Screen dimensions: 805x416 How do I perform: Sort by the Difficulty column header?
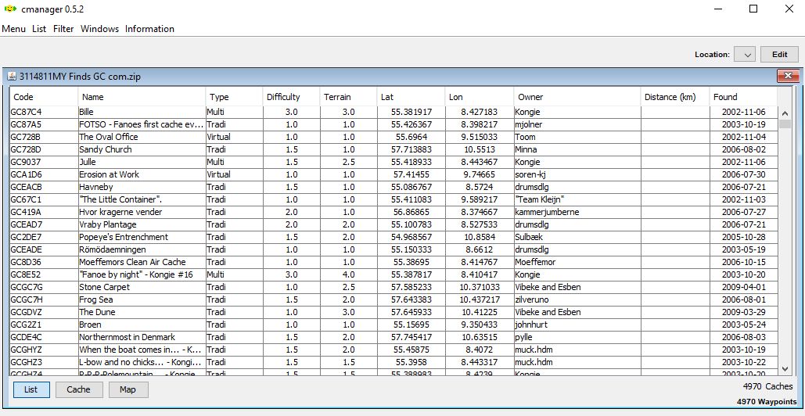coord(290,97)
